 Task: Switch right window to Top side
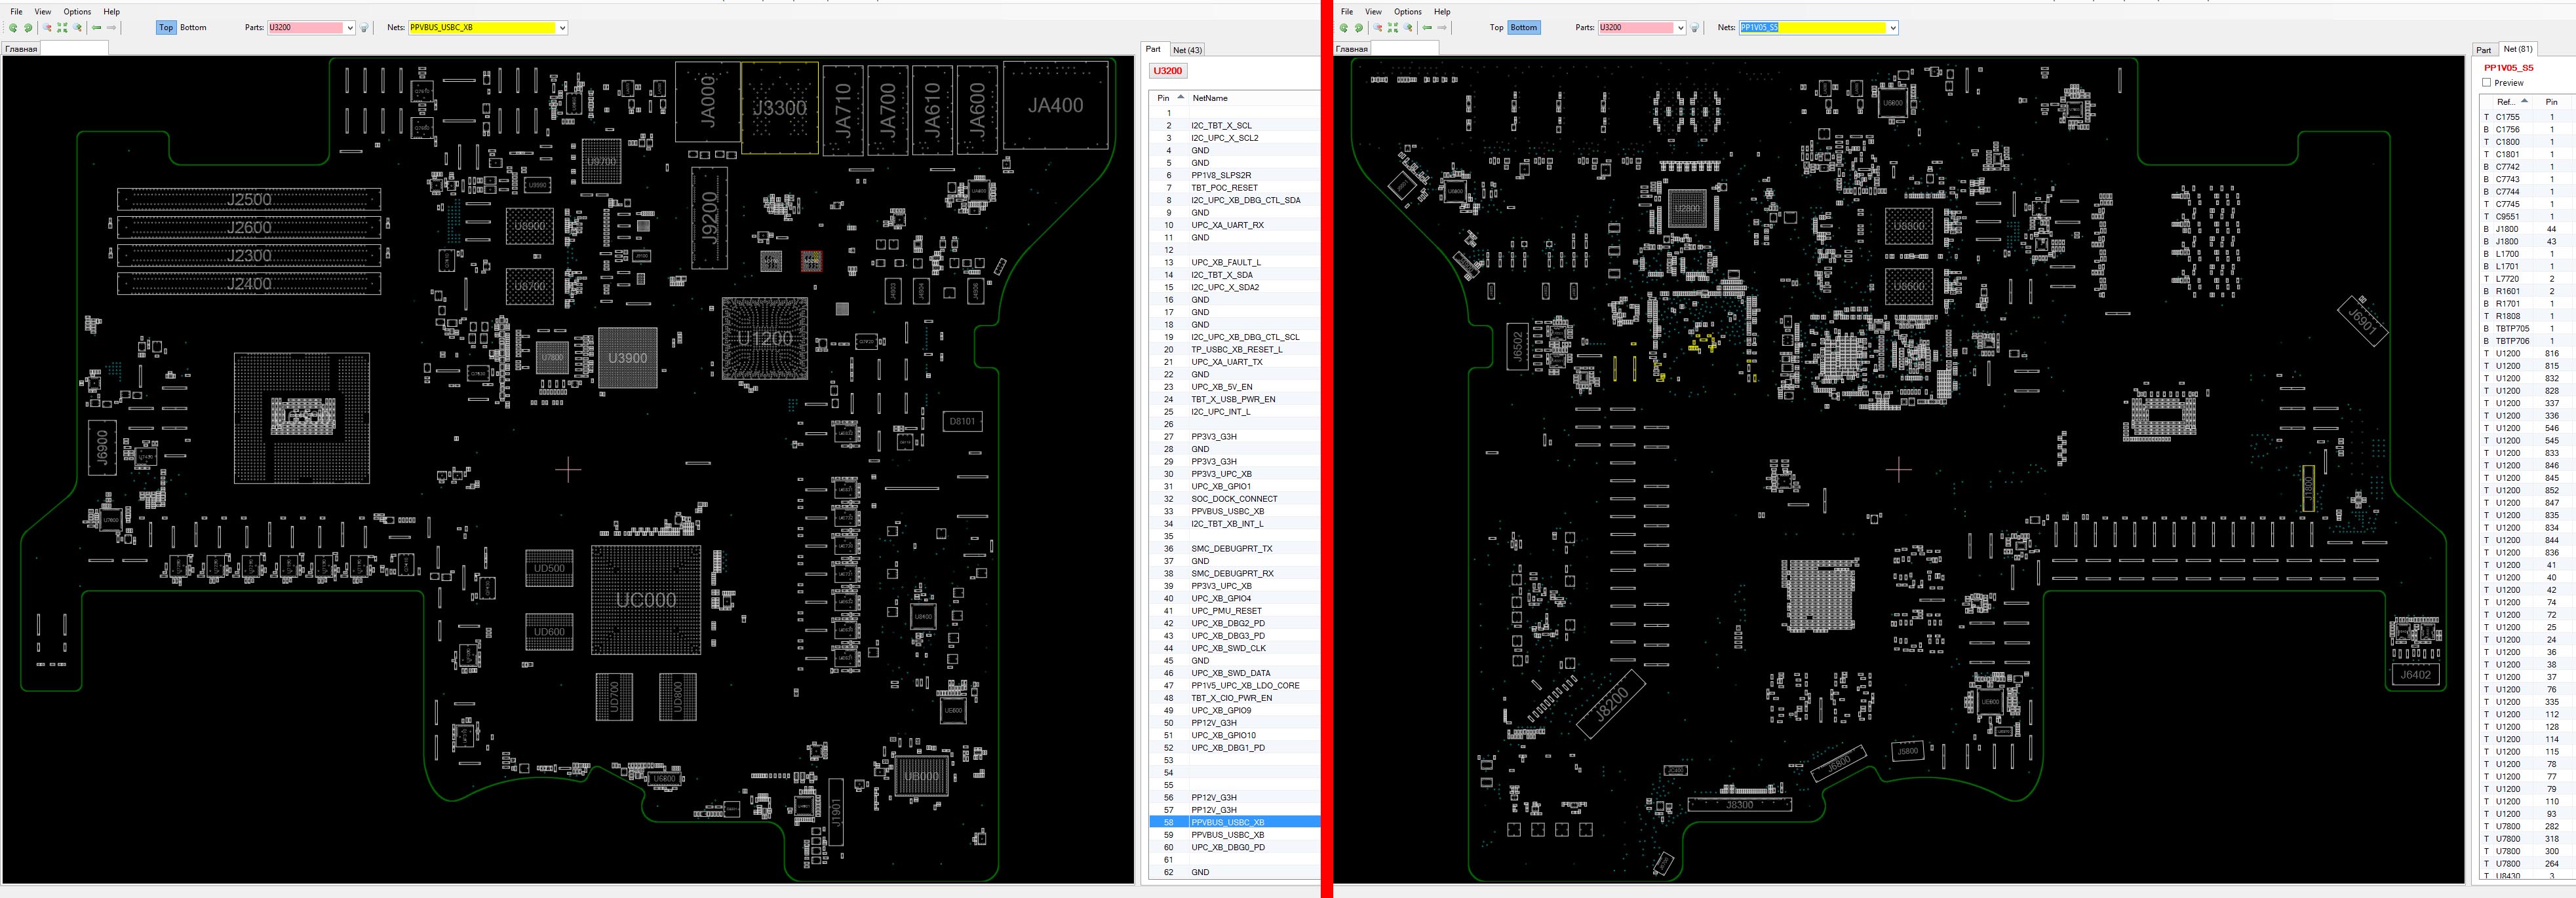pos(1496,28)
